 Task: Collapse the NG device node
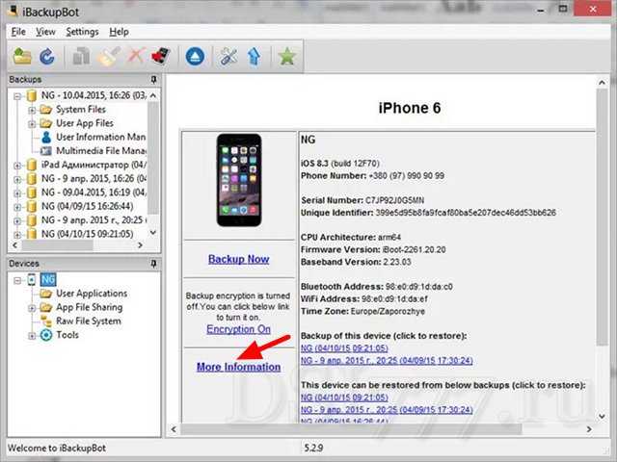pos(17,280)
